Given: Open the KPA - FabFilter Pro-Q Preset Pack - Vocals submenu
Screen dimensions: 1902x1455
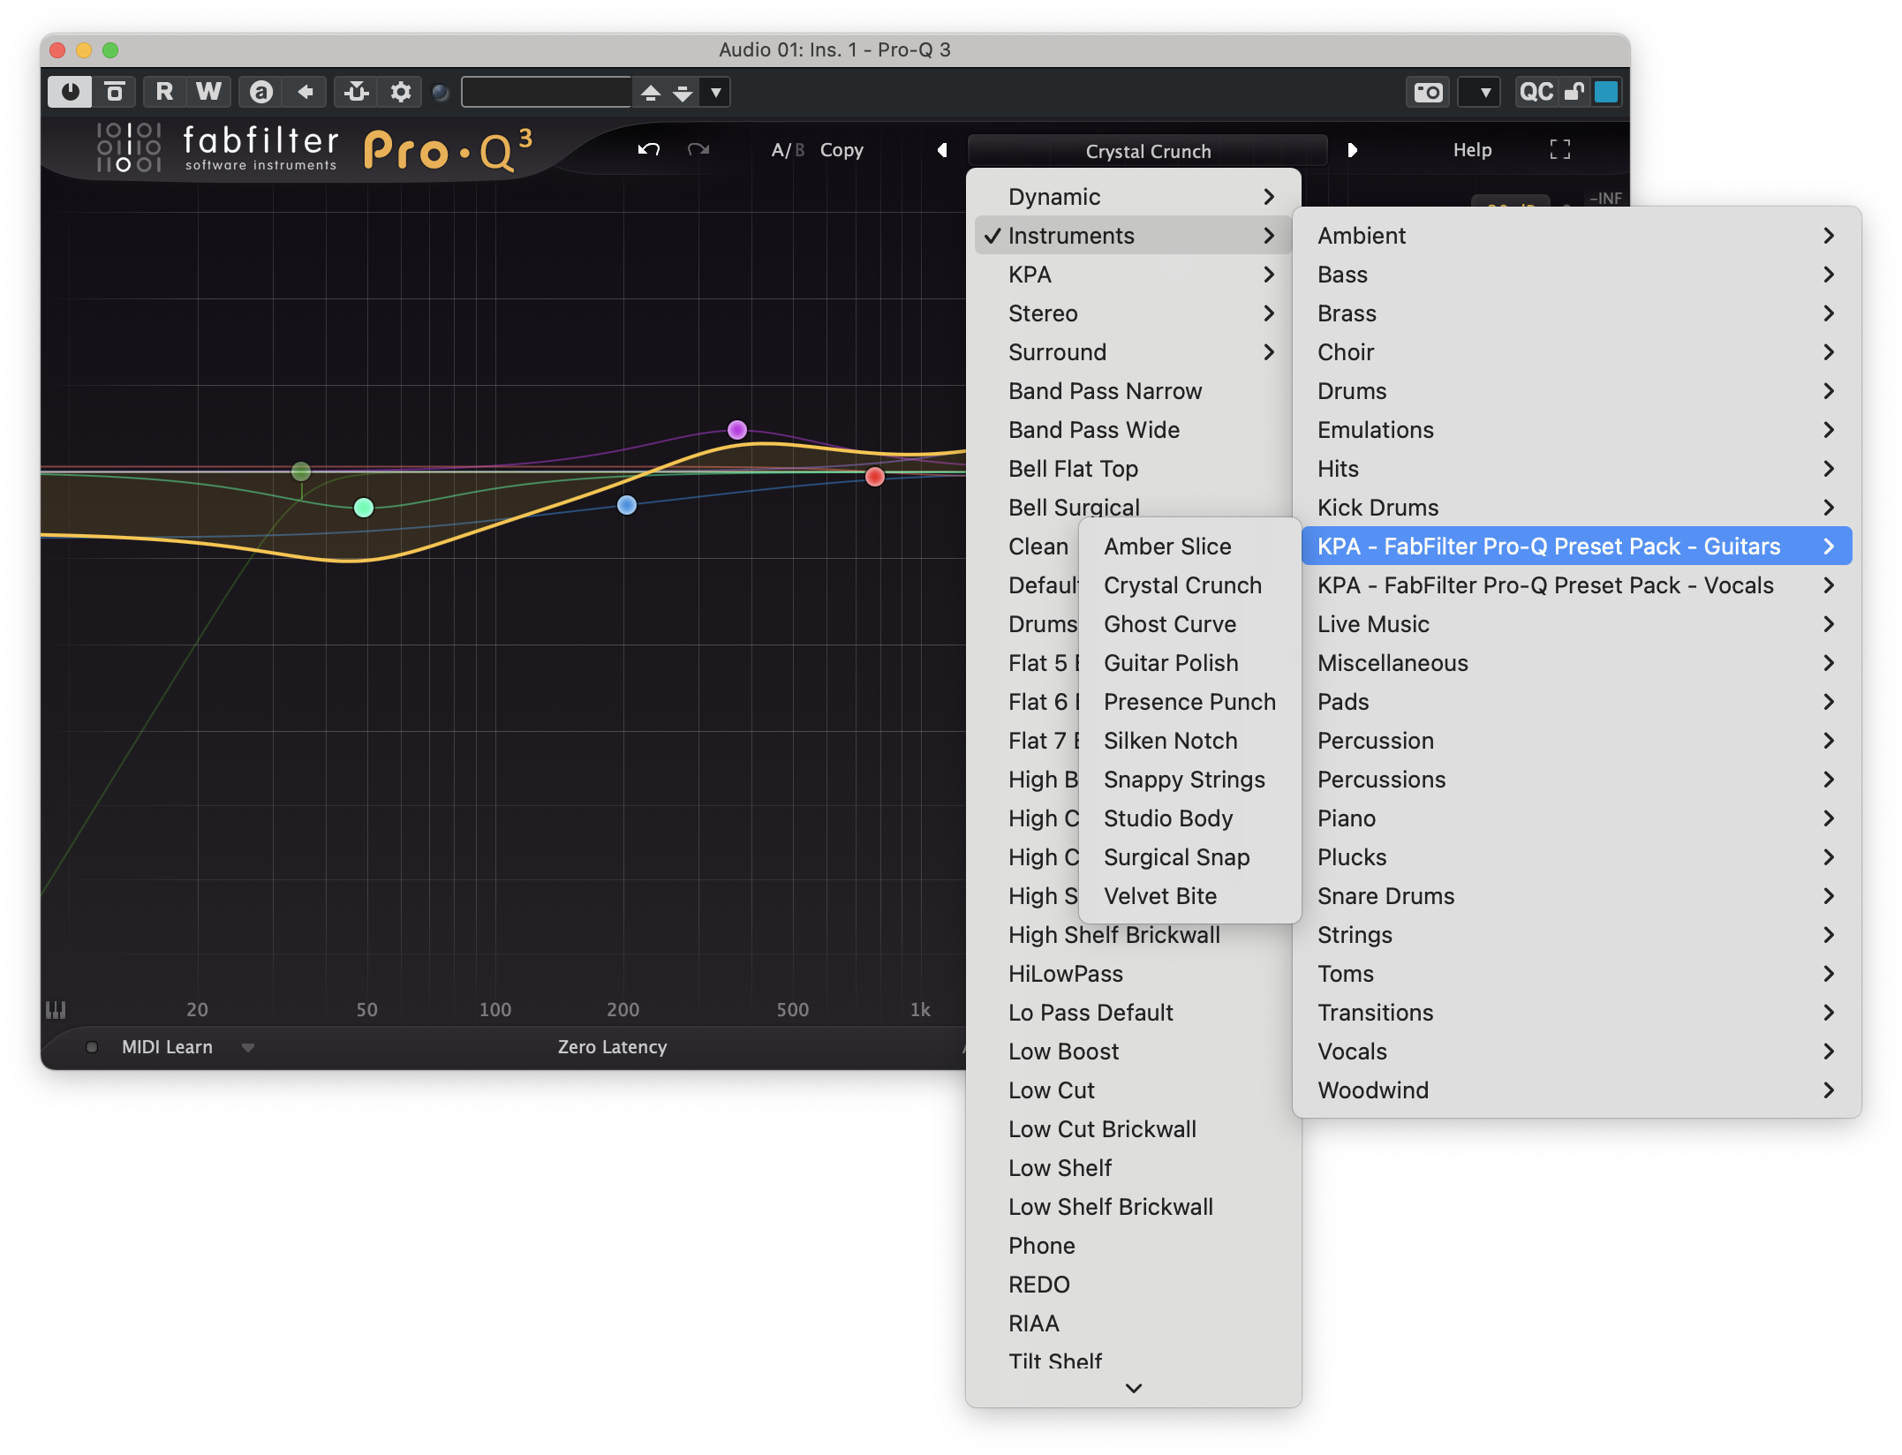Looking at the screenshot, I should (1545, 584).
